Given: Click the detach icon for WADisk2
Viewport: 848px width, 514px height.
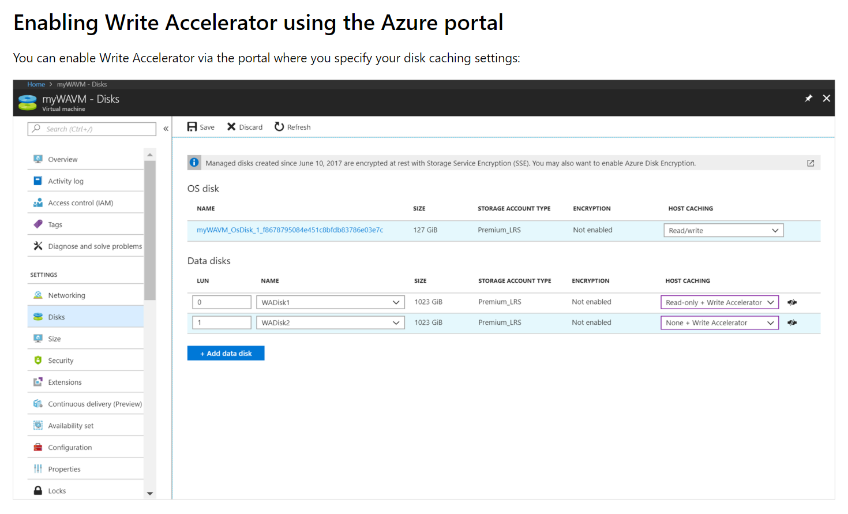Looking at the screenshot, I should [x=792, y=323].
